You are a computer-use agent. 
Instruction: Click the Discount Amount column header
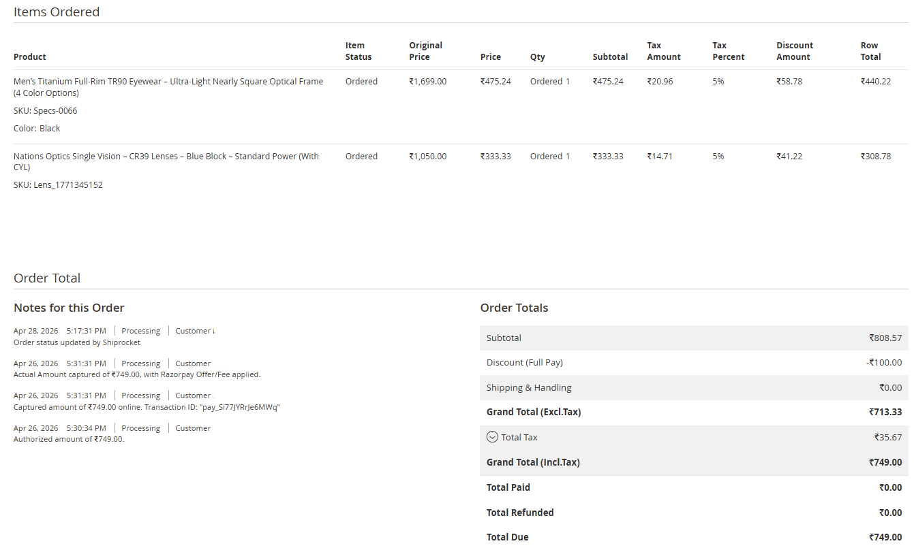click(794, 51)
